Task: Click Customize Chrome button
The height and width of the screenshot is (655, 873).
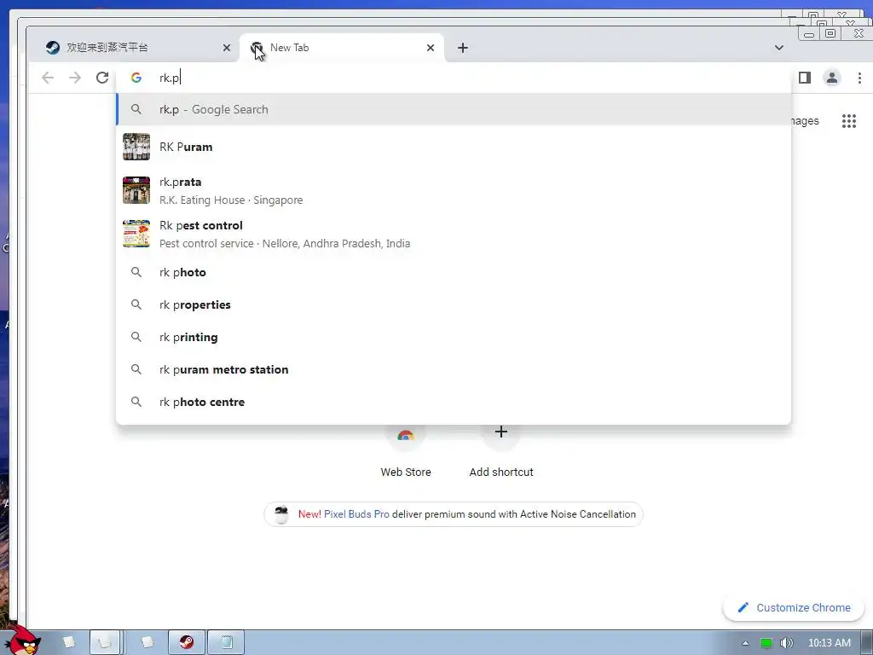Action: coord(794,607)
